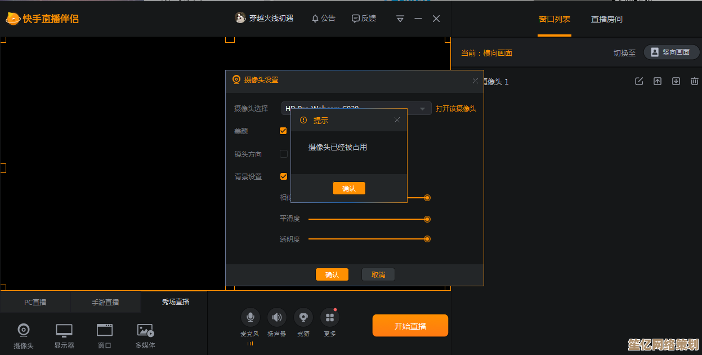702x355 pixels.
Task: Click the 打开该摄像头 link
Action: (455, 109)
